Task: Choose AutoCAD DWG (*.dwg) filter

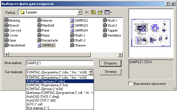Action: (60, 97)
